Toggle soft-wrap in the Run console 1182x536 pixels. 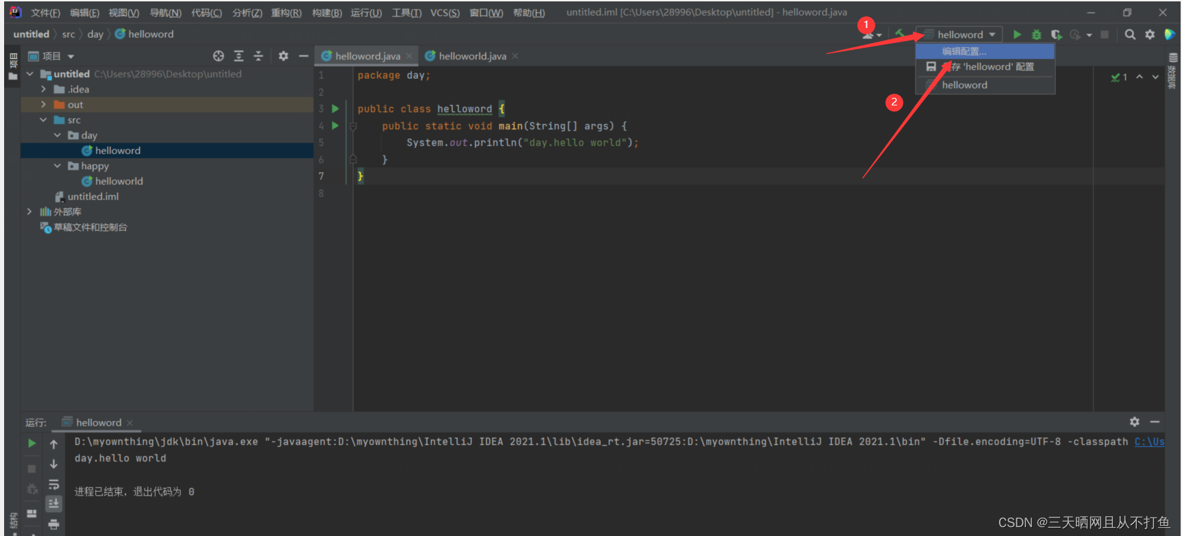pos(53,484)
